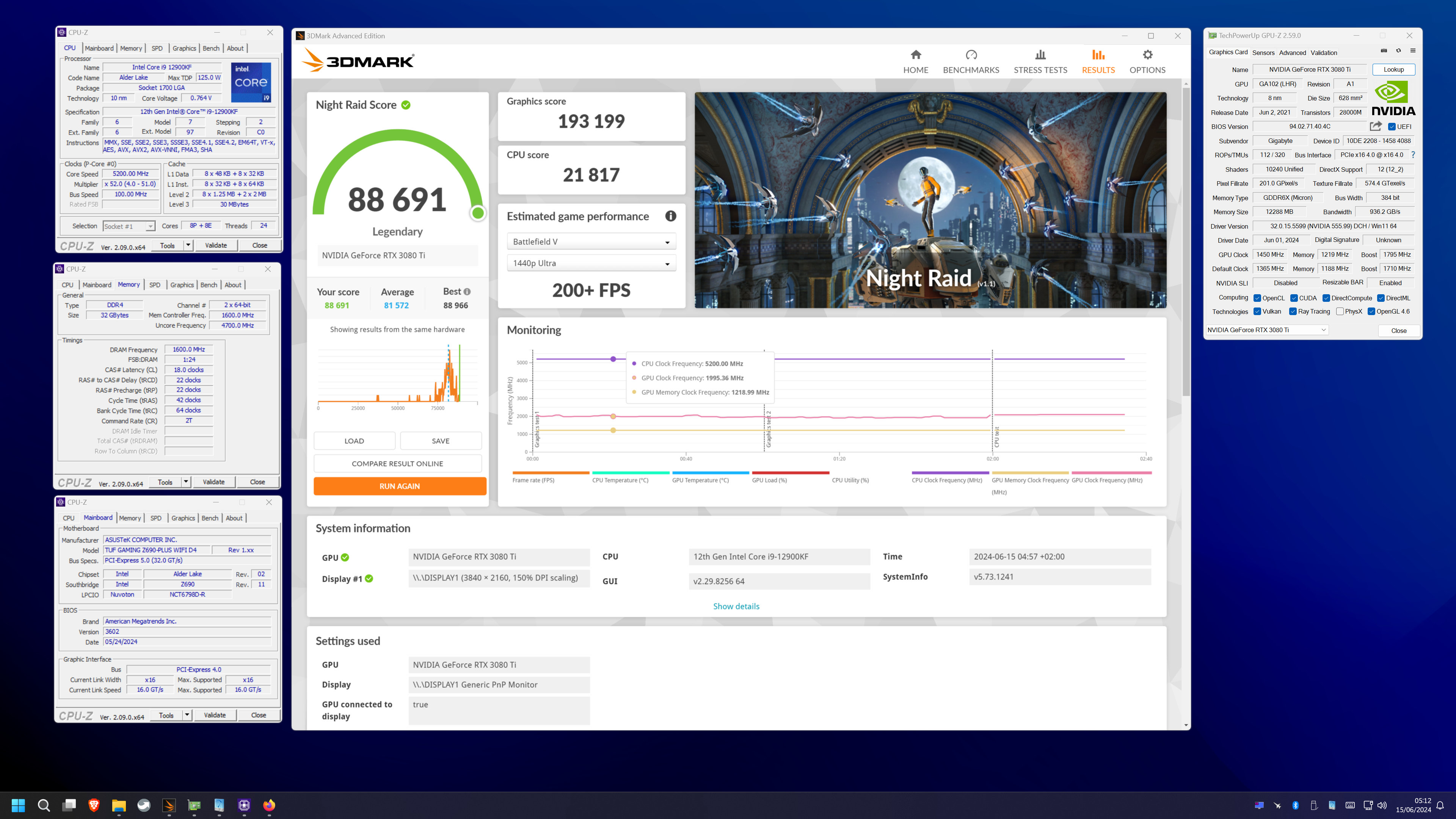
Task: Switch to the Sensors tab in GPU-Z
Action: [1263, 53]
